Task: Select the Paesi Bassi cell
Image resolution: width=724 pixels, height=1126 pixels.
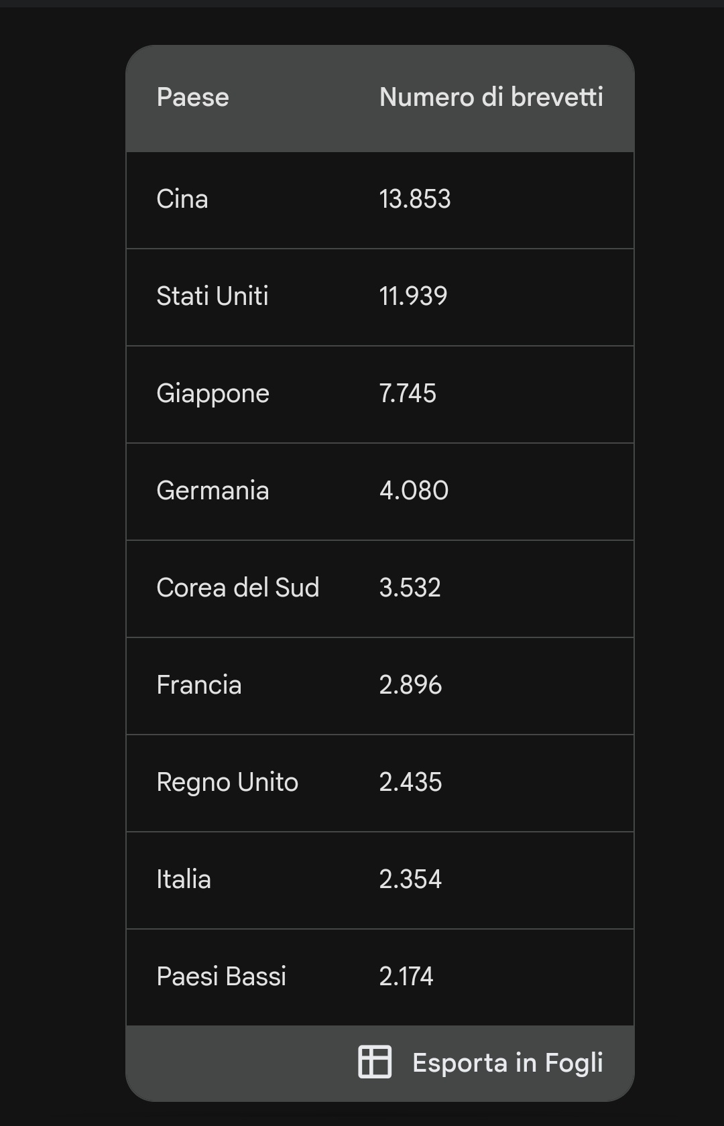Action: tap(221, 977)
